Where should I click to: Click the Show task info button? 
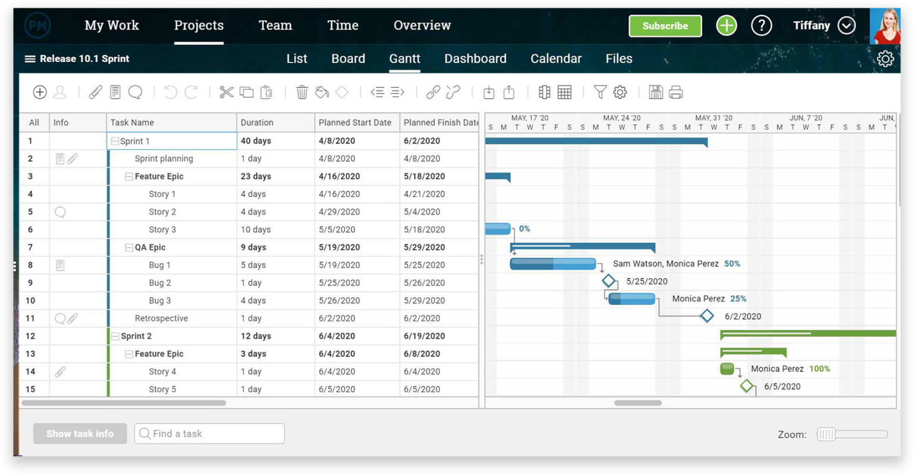(x=80, y=434)
